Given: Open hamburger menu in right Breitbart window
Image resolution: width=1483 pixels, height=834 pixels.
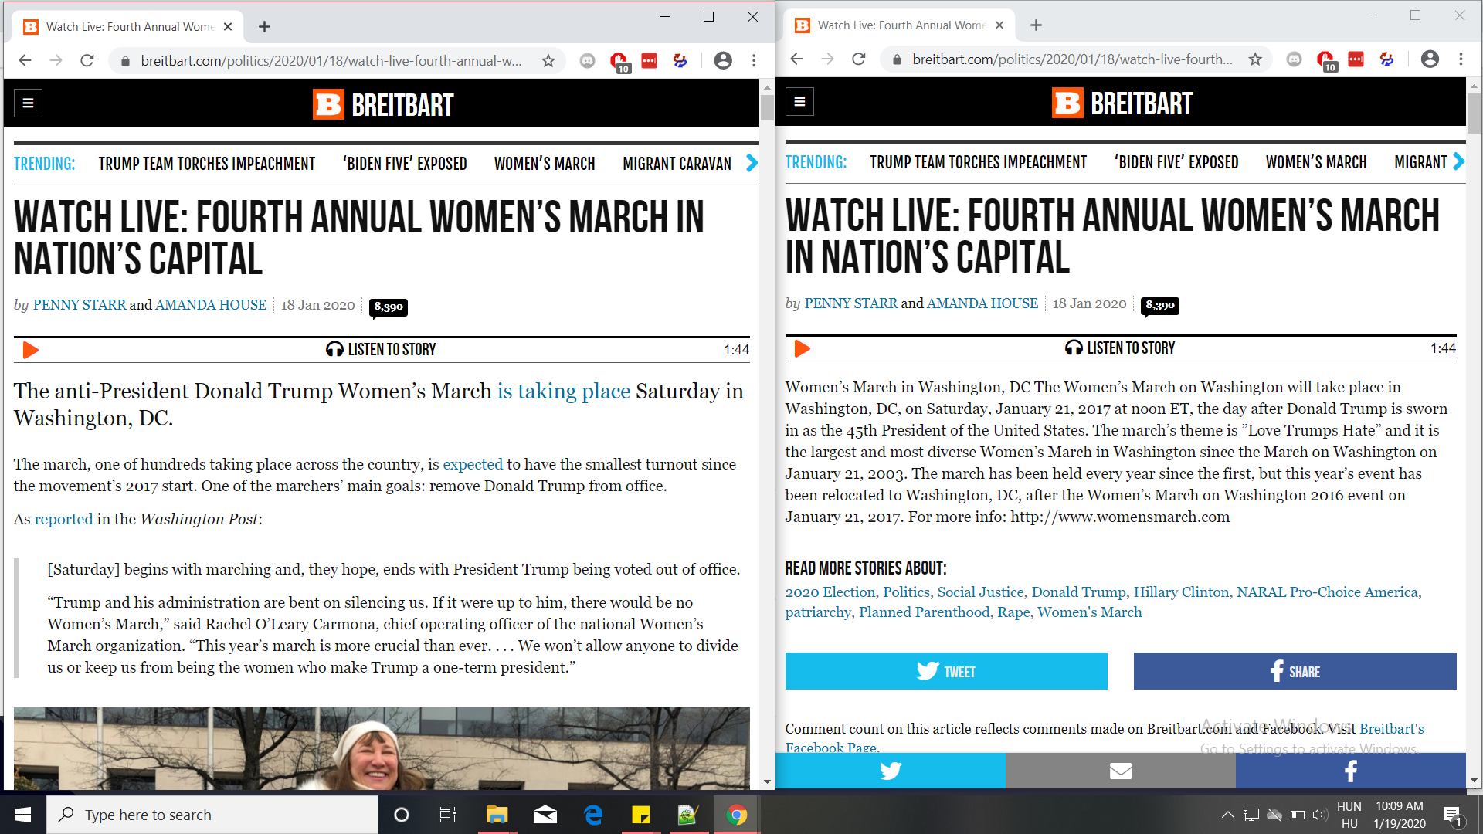Looking at the screenshot, I should (799, 101).
